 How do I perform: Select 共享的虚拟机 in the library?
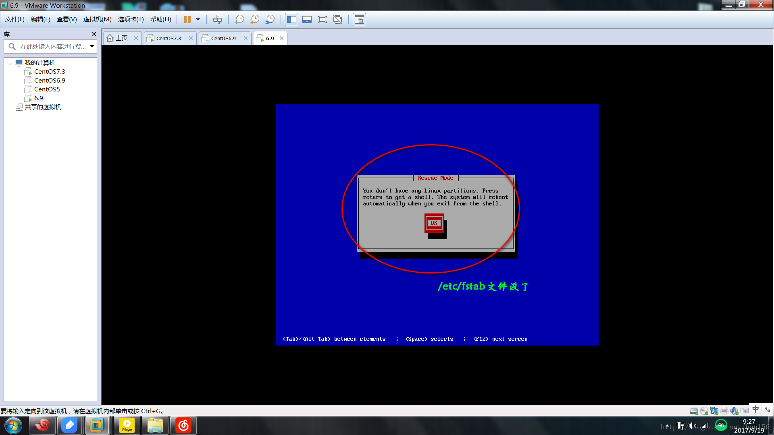(x=43, y=107)
